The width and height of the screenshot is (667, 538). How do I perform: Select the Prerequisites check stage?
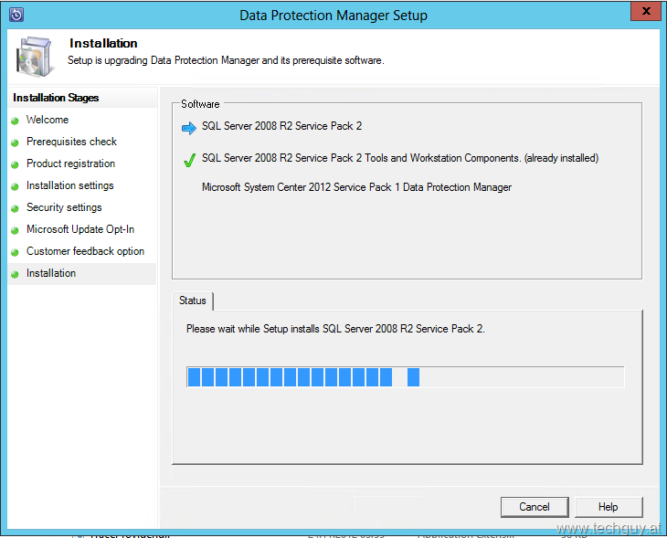click(x=71, y=142)
